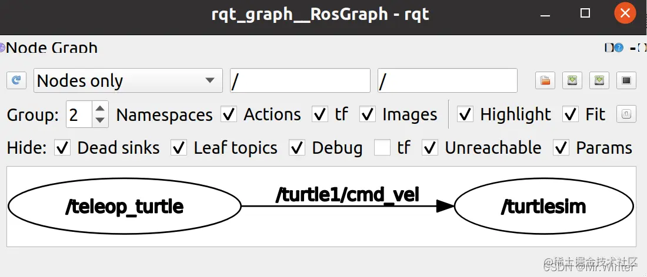The image size is (647, 277).
Task: Click the /turtle1/cmd_vel edge label
Action: pyautogui.click(x=348, y=194)
